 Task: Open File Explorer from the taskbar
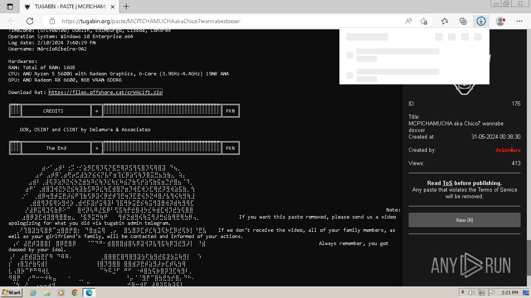[x=47, y=293]
